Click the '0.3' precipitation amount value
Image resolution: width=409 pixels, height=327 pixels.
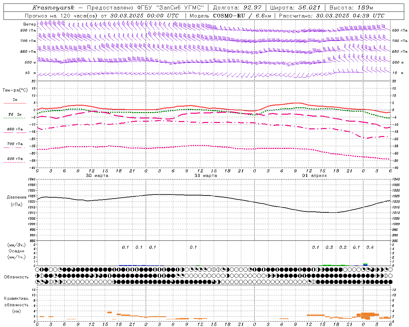pos(329,247)
